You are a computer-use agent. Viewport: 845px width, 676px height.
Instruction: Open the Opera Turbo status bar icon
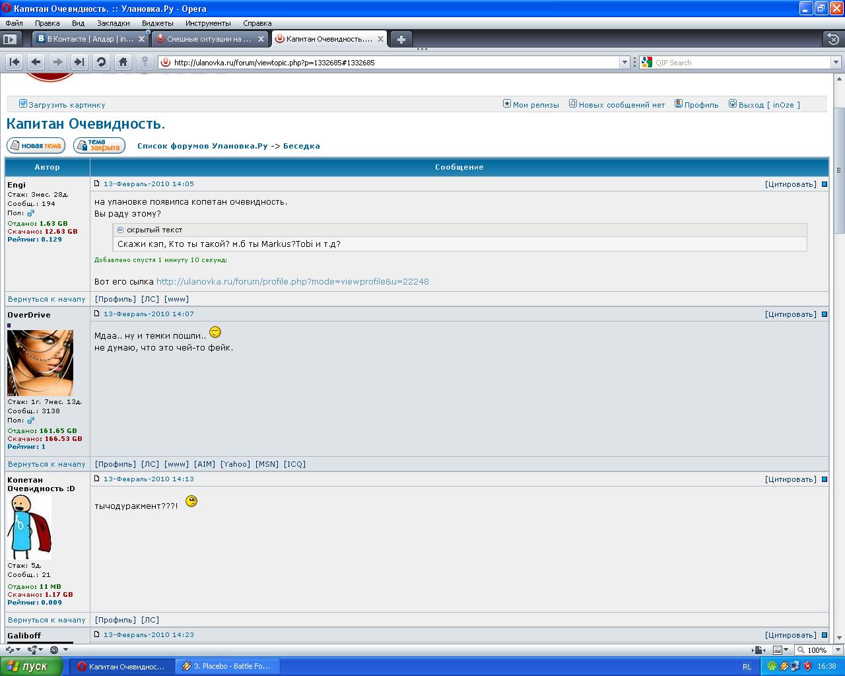[x=55, y=650]
